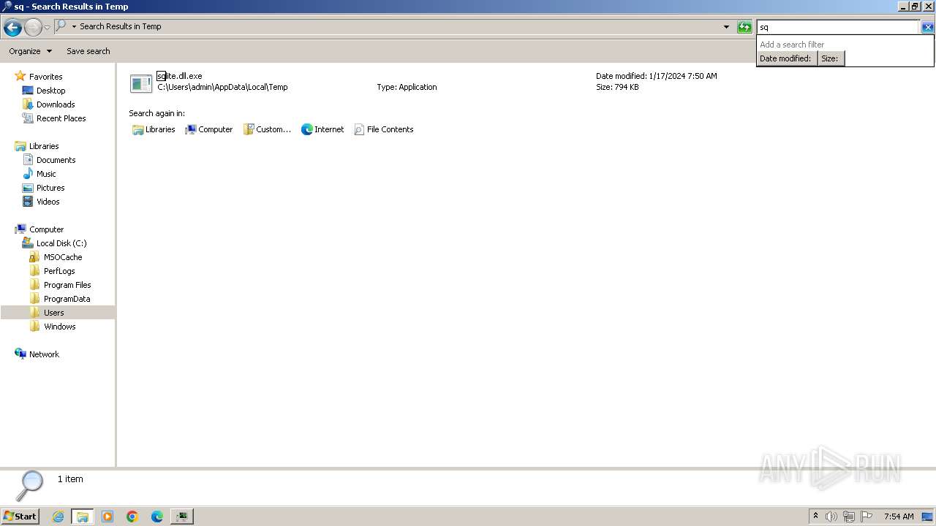Launch Windows Media Player from the taskbar
The height and width of the screenshot is (526, 936).
tap(107, 517)
